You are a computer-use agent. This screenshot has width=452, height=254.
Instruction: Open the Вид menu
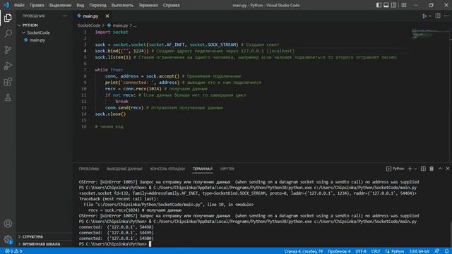click(80, 5)
